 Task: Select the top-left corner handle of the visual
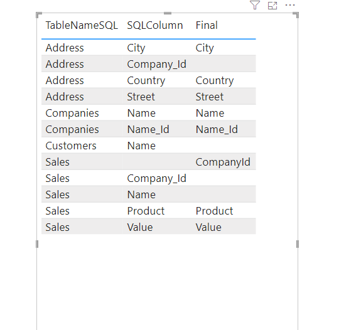click(39, 15)
